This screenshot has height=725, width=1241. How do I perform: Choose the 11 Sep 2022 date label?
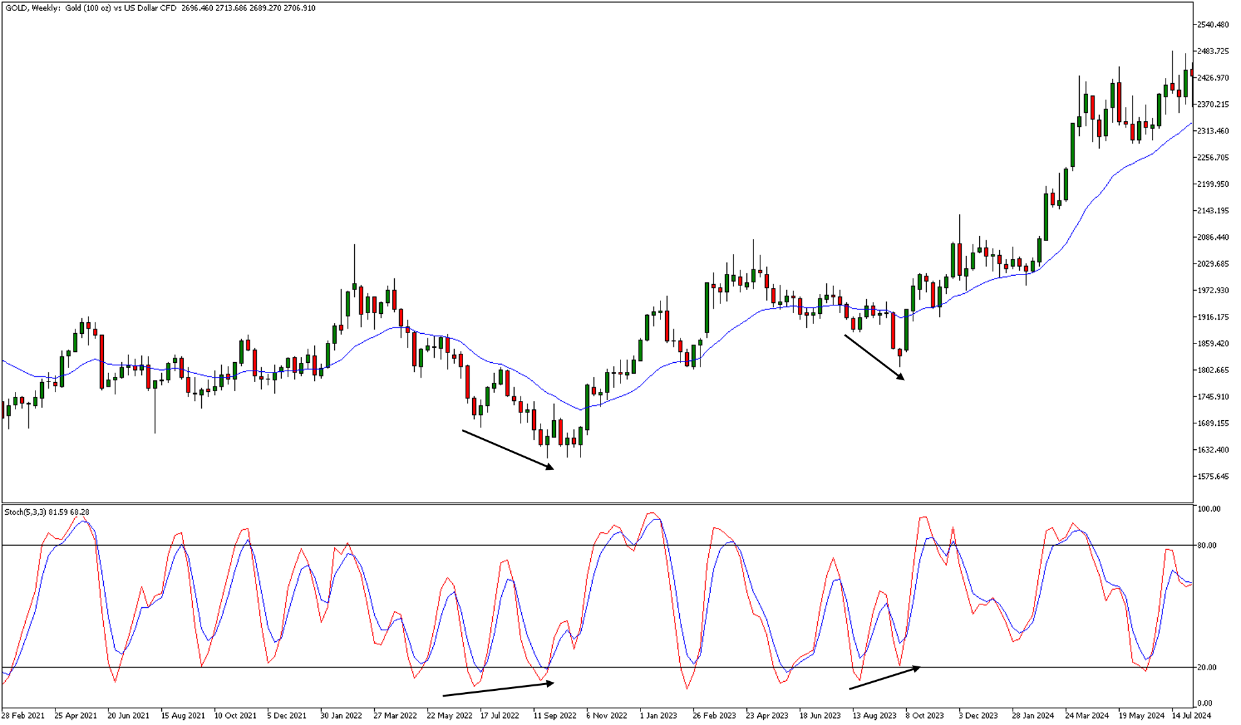pos(555,715)
